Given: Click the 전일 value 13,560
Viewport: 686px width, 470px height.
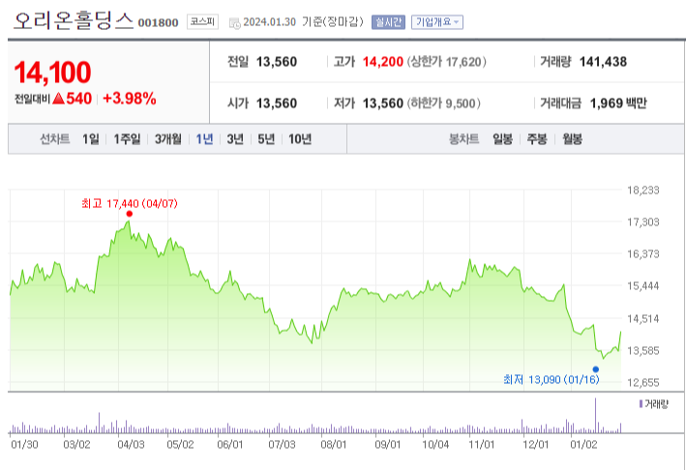Looking at the screenshot, I should (277, 62).
